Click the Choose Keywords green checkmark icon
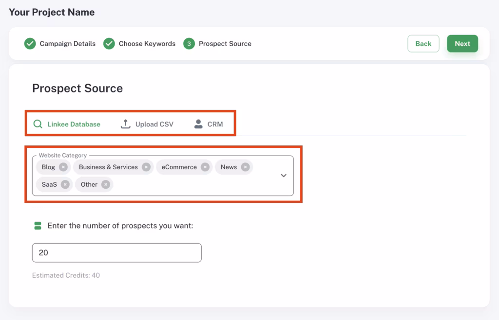The height and width of the screenshot is (320, 499). 109,43
